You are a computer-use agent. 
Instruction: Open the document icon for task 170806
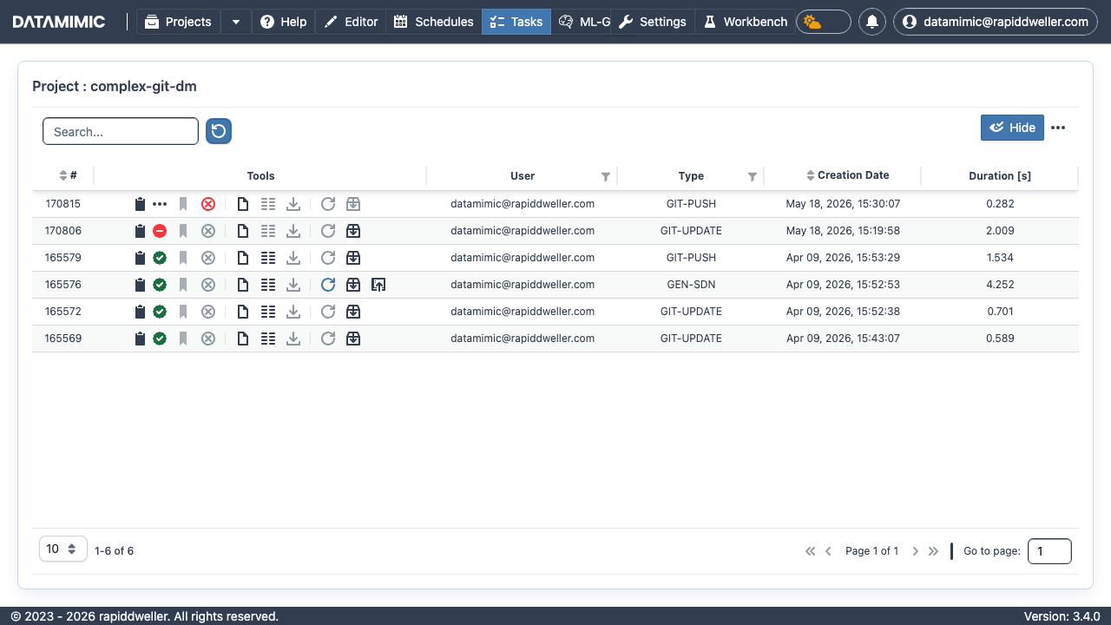[243, 231]
